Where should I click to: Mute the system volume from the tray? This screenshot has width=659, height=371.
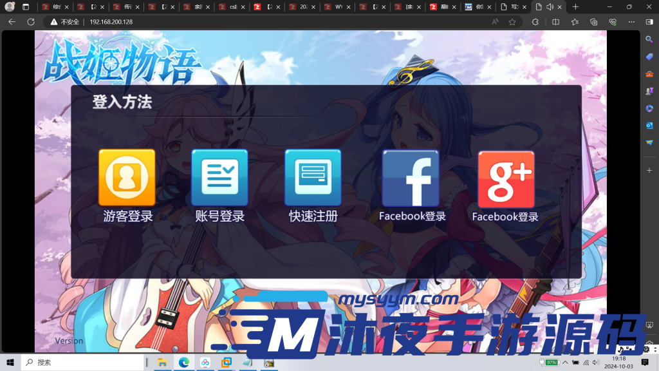coord(595,362)
